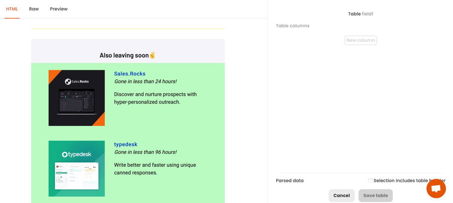Image resolution: width=453 pixels, height=203 pixels.
Task: Switch to the Raw tab
Action: (x=34, y=9)
